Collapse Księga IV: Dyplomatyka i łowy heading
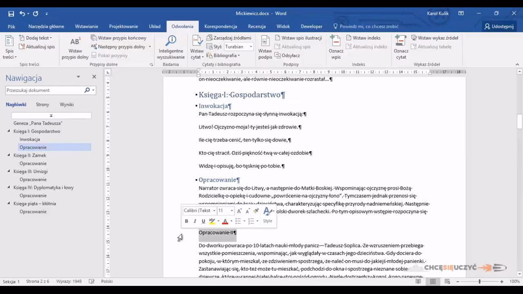 click(x=9, y=187)
